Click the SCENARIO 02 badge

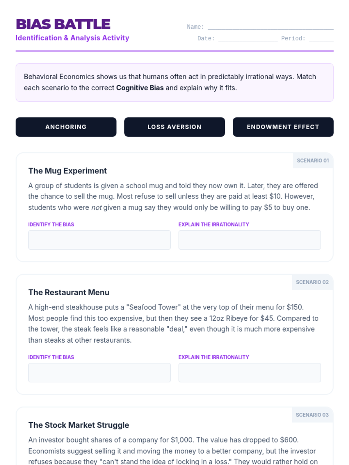click(312, 282)
